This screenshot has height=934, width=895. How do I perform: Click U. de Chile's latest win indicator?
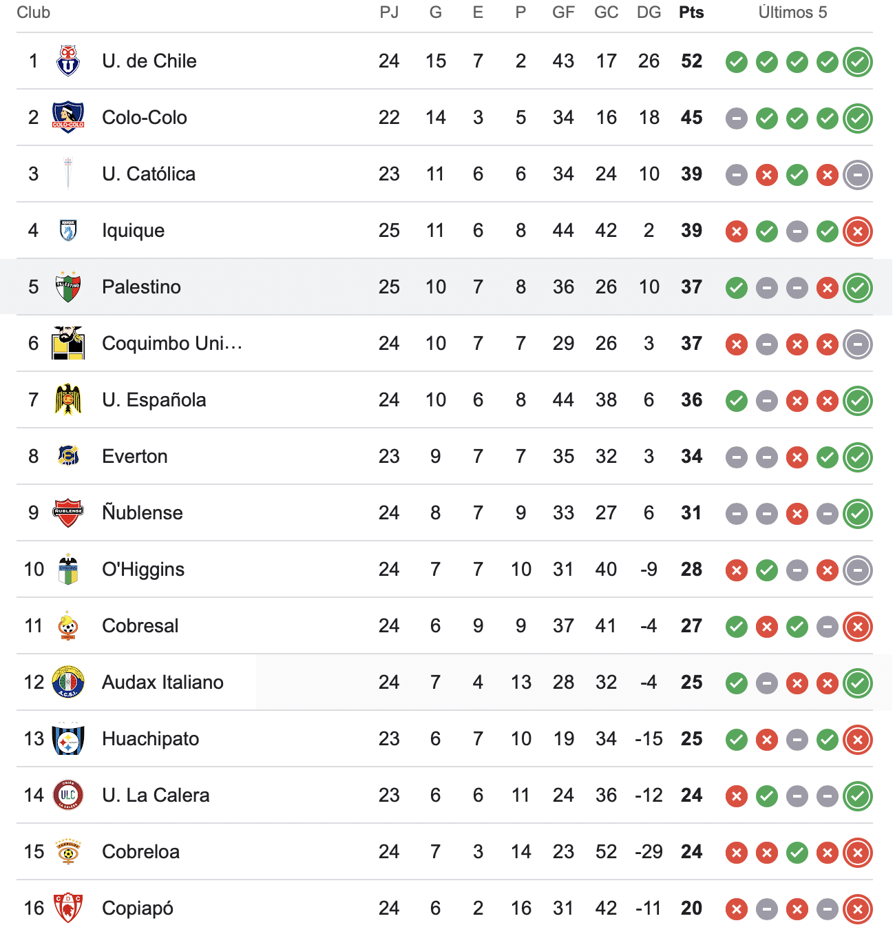pyautogui.click(x=858, y=62)
